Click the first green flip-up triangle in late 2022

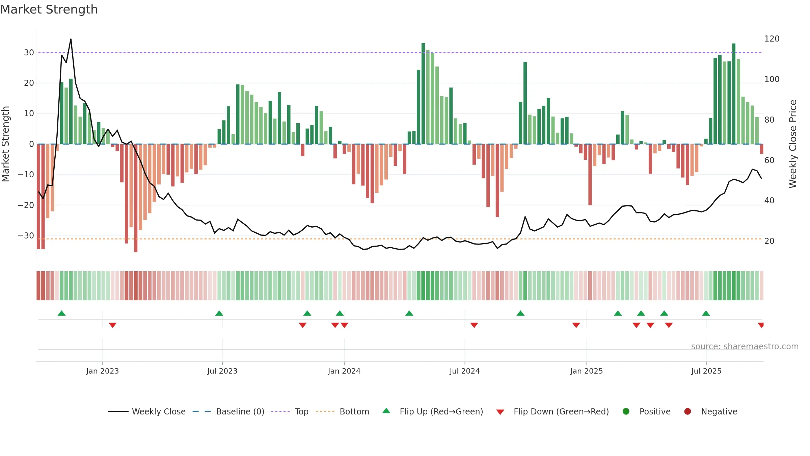coord(61,313)
